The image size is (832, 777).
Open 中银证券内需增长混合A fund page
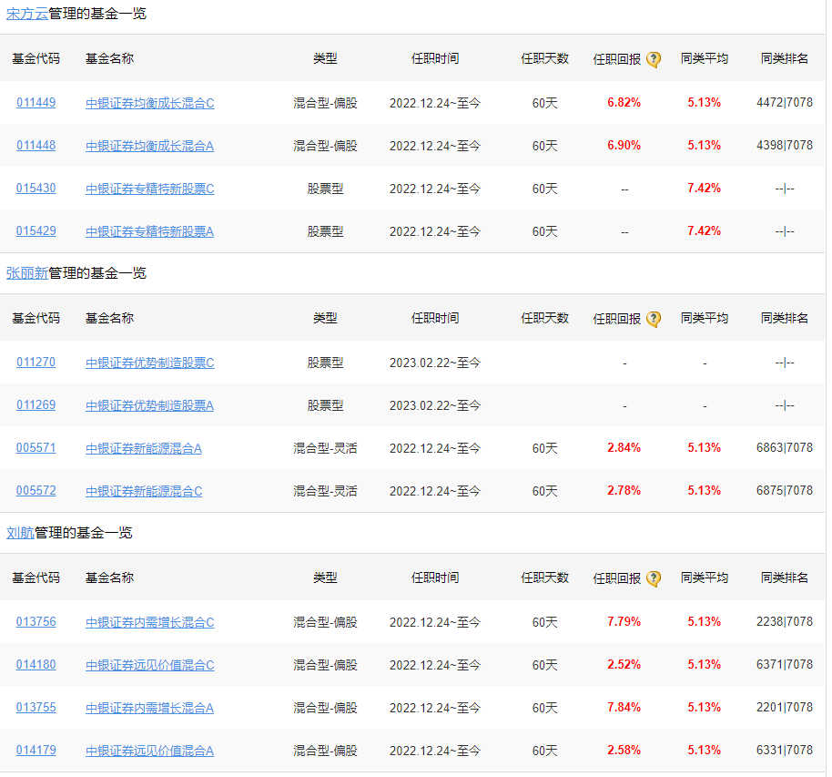click(x=149, y=708)
